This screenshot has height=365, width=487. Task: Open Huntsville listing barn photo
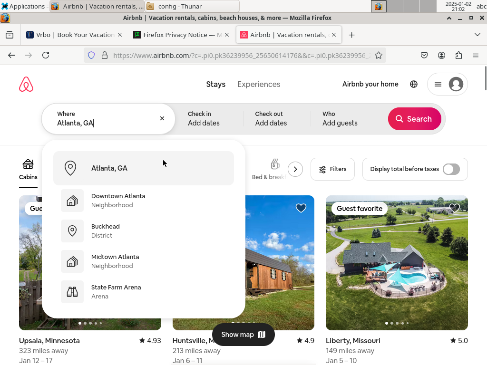280,262
